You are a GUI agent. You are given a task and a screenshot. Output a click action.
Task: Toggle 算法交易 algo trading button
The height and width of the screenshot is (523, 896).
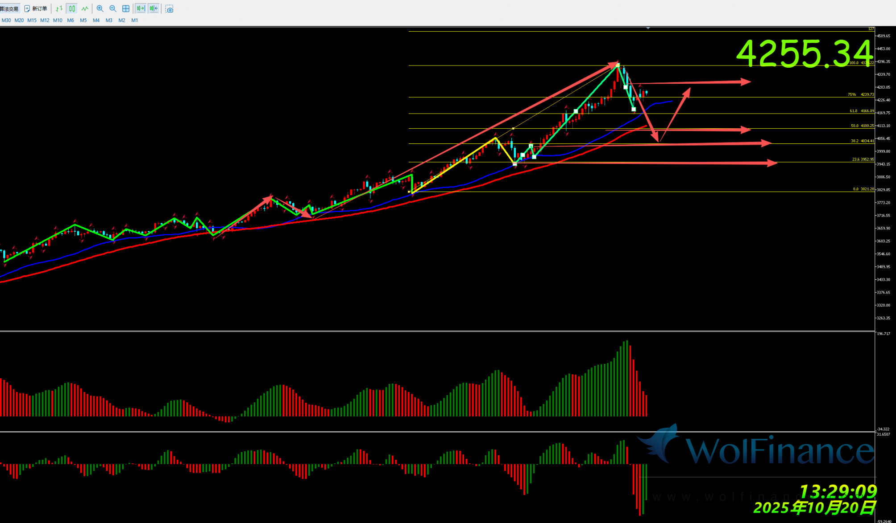coord(9,8)
